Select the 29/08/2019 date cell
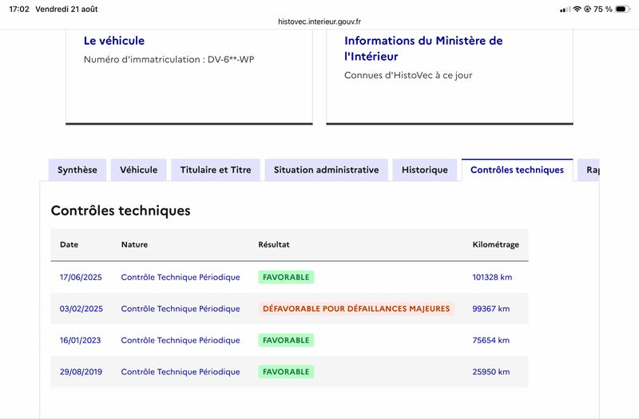 (x=81, y=372)
